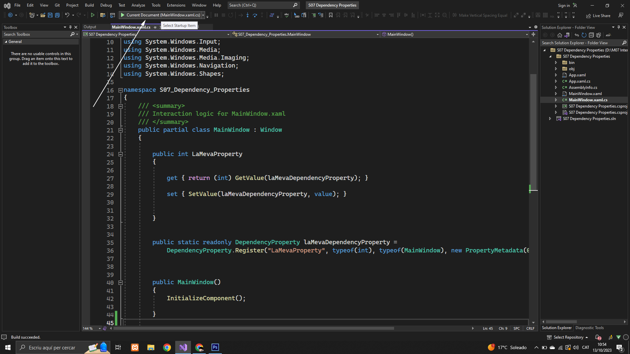
Task: Pin the Toolbox panel
Action: [70, 27]
